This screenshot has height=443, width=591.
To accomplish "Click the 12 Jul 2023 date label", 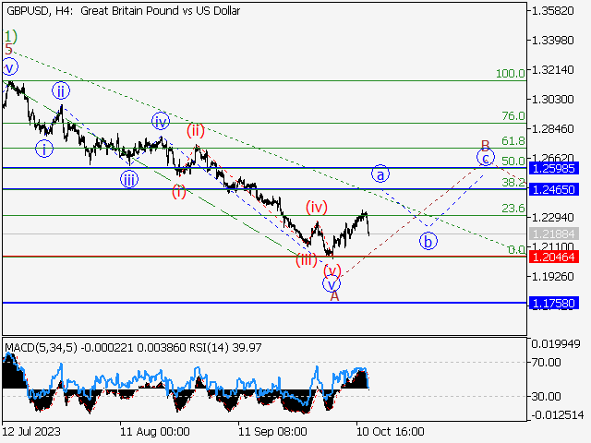I will click(31, 431).
